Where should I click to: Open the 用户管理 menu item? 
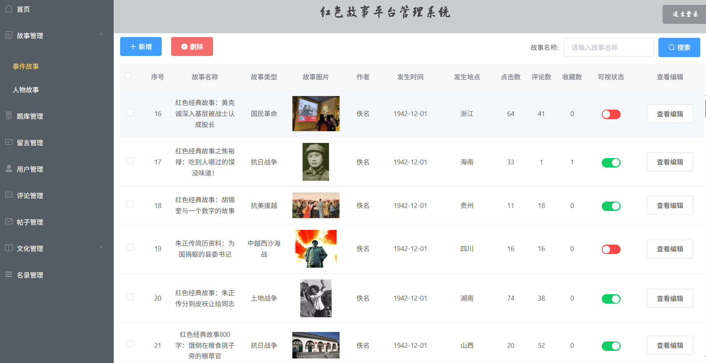(x=30, y=169)
